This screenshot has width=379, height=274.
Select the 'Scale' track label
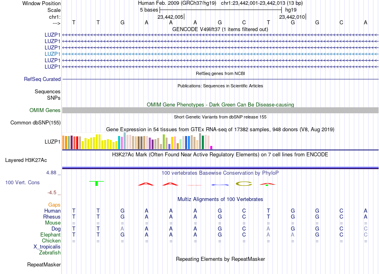click(54, 10)
